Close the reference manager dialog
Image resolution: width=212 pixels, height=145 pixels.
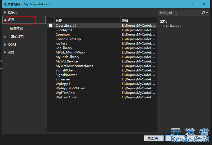click(x=204, y=4)
